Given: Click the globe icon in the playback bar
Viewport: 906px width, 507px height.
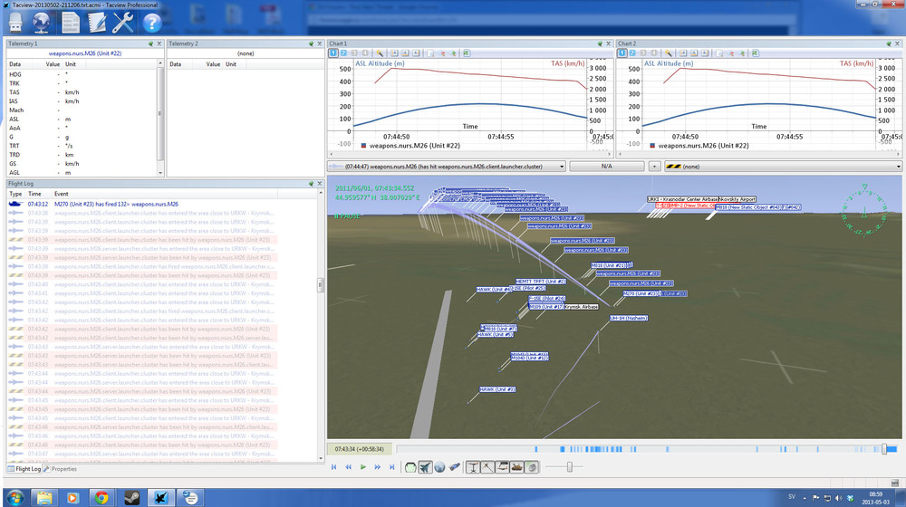Looking at the screenshot, I should pyautogui.click(x=439, y=467).
